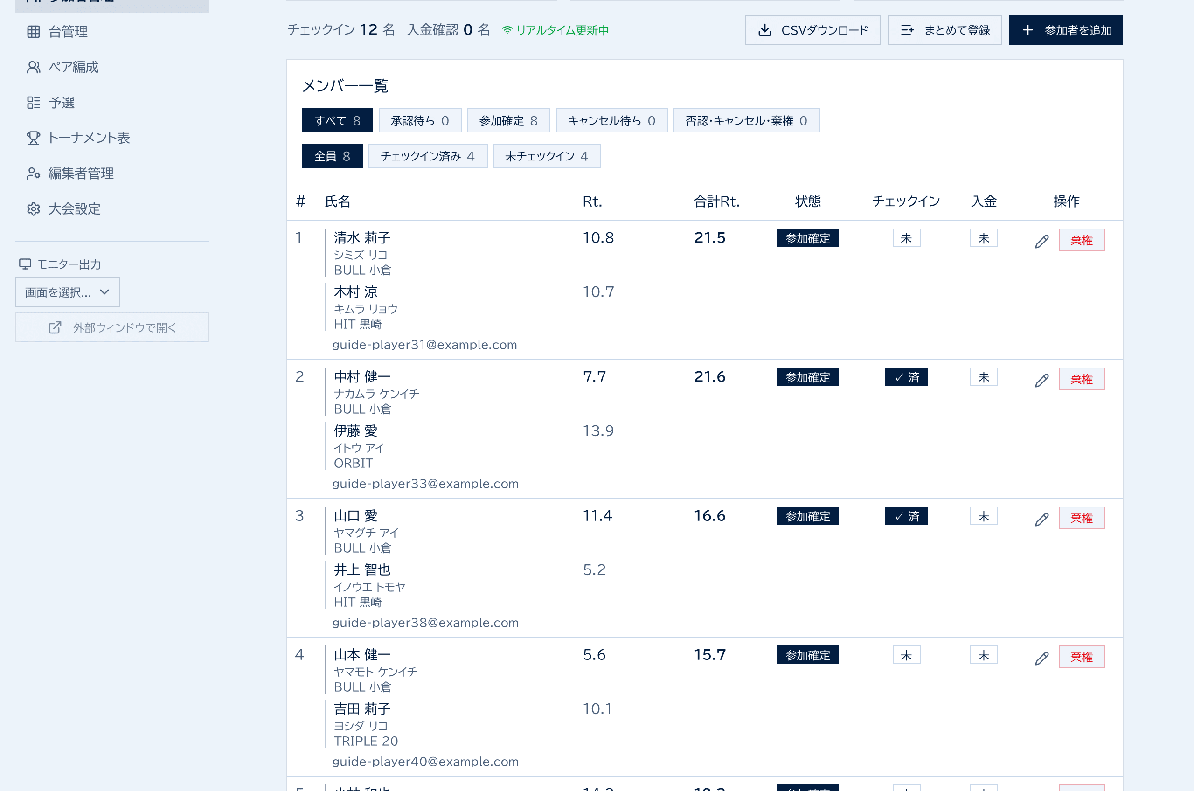The width and height of the screenshot is (1194, 791).
Task: Toggle payment 未 for 山口 愛 row
Action: pos(984,516)
